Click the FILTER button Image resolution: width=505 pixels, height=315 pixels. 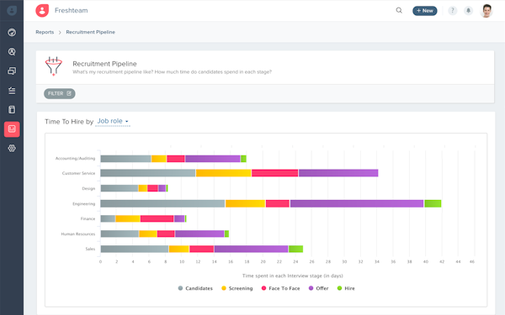pyautogui.click(x=60, y=93)
